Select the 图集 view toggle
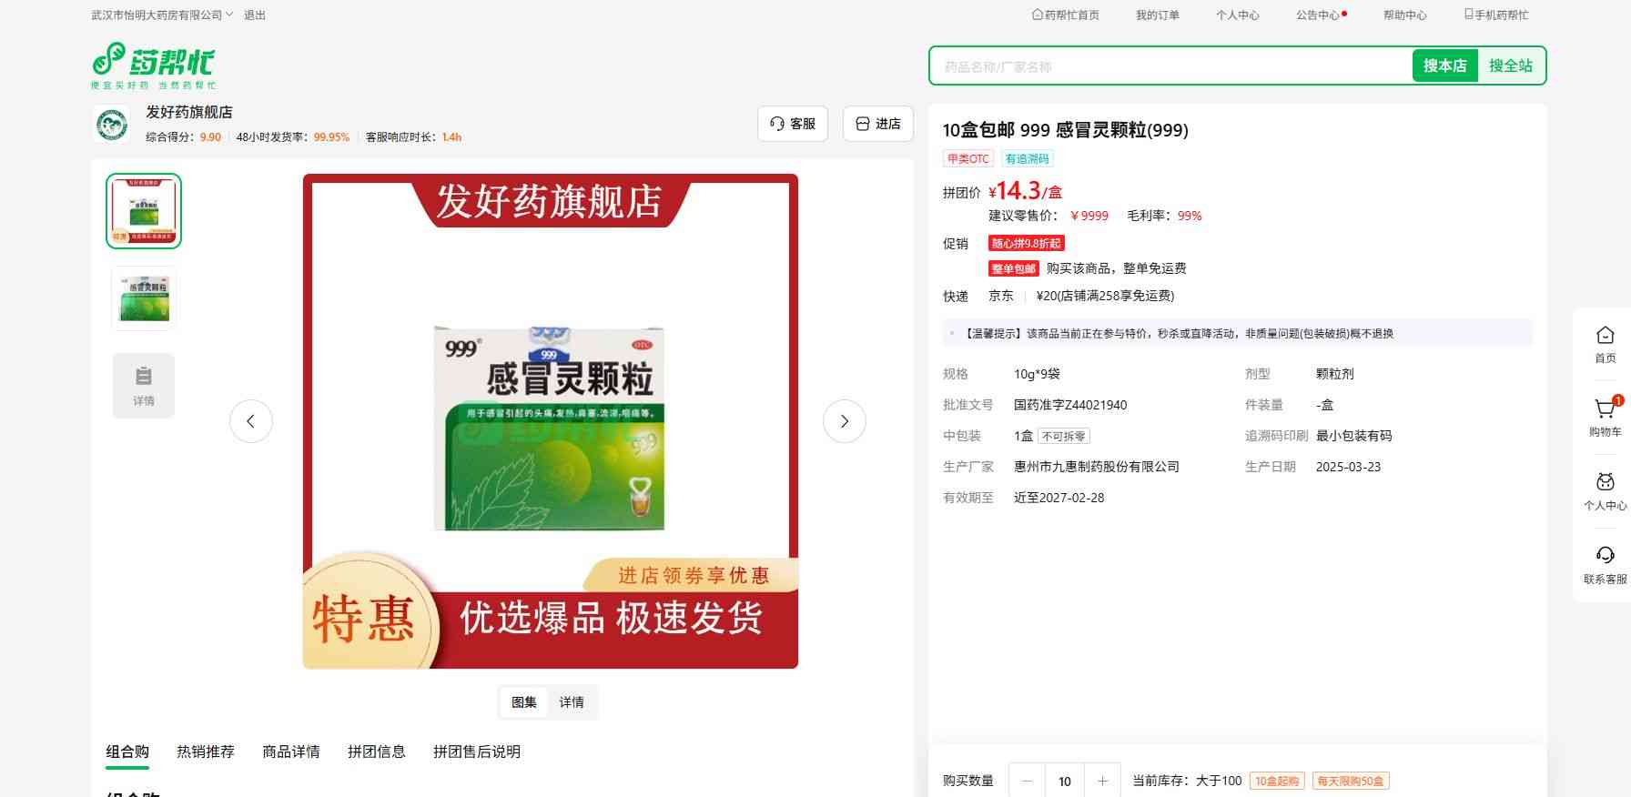 (x=524, y=702)
